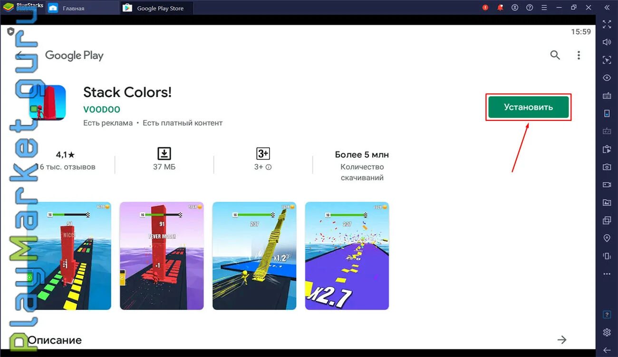Open the NICE! red stack screenshot

point(69,256)
